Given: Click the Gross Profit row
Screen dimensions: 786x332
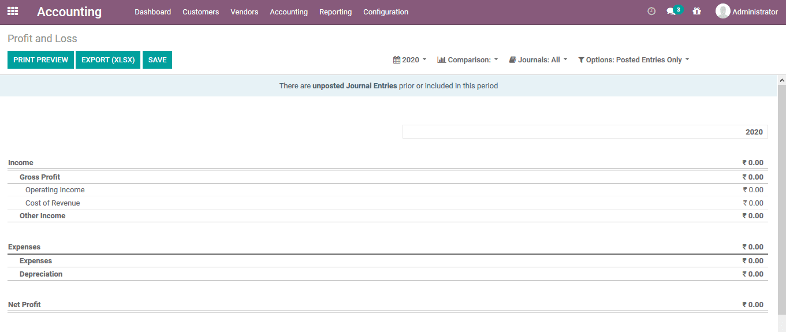Looking at the screenshot, I should click(x=388, y=177).
